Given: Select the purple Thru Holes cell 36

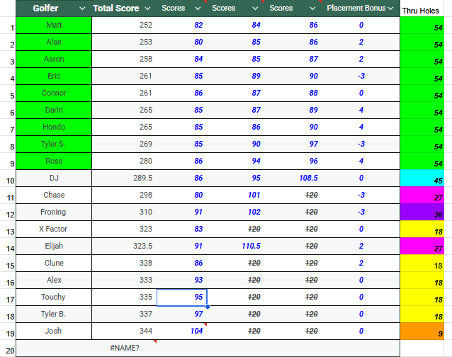Looking at the screenshot, I should pos(422,212).
